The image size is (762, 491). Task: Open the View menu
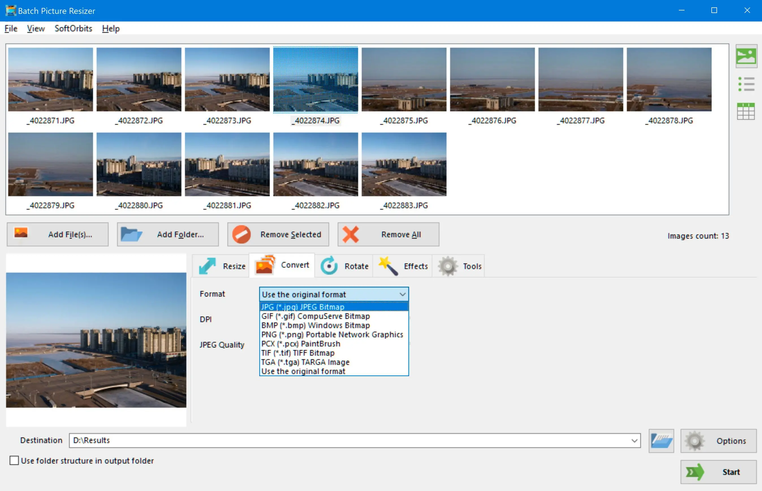[35, 28]
